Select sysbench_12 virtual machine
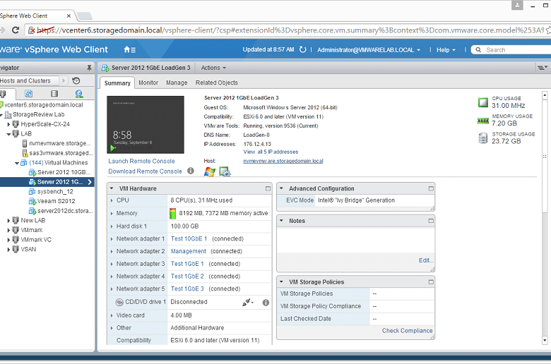The width and height of the screenshot is (551, 364). coord(55,192)
